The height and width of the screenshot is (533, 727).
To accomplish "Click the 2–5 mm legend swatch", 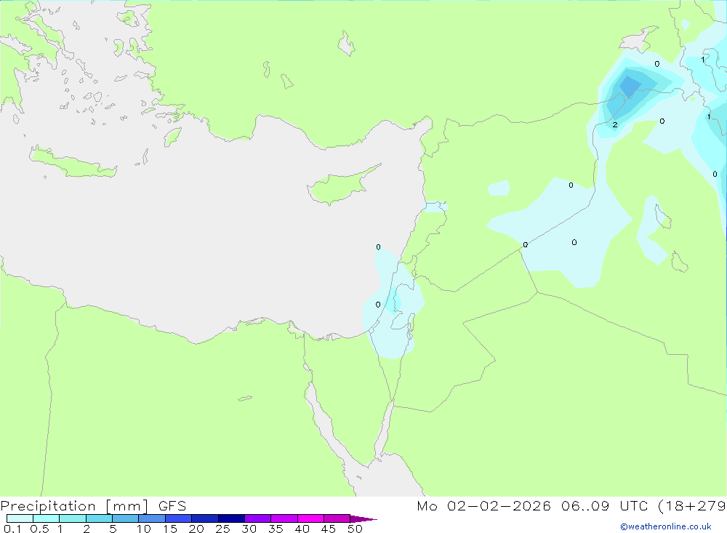I will (99, 518).
